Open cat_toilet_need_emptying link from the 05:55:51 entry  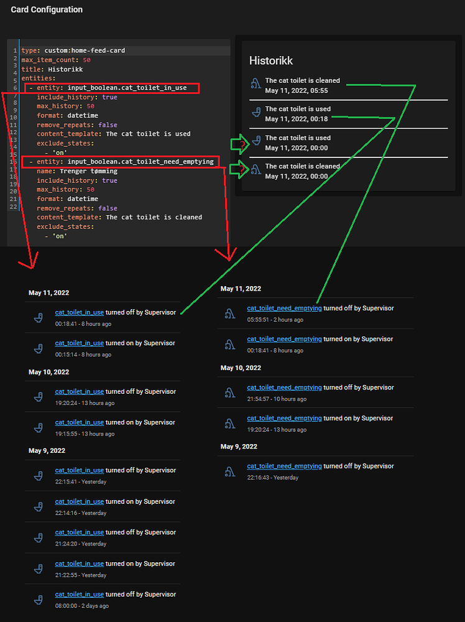click(x=284, y=308)
